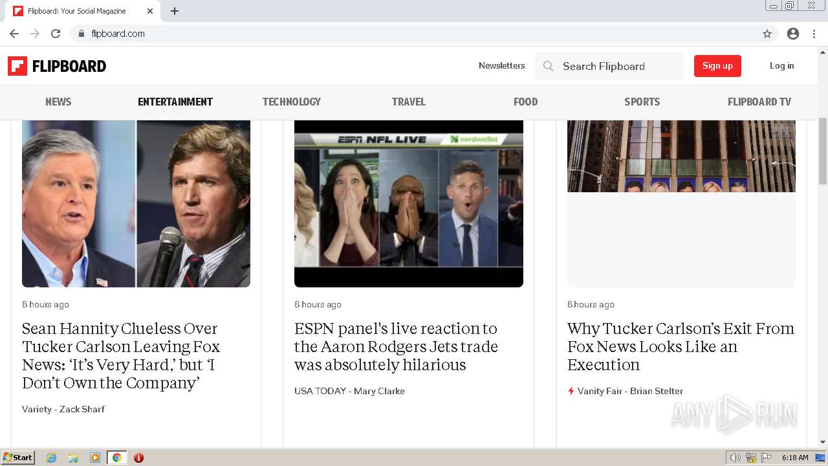Click Variety - Zack Sharf byline
This screenshot has width=828, height=466.
(63, 409)
